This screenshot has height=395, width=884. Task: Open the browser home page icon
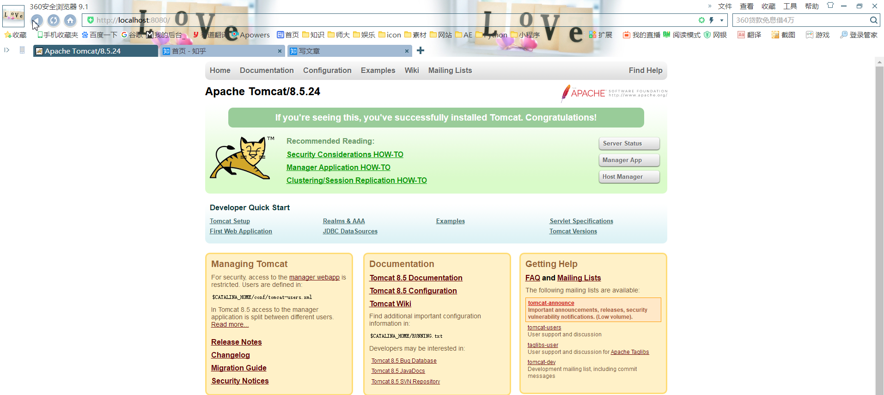pyautogui.click(x=70, y=20)
